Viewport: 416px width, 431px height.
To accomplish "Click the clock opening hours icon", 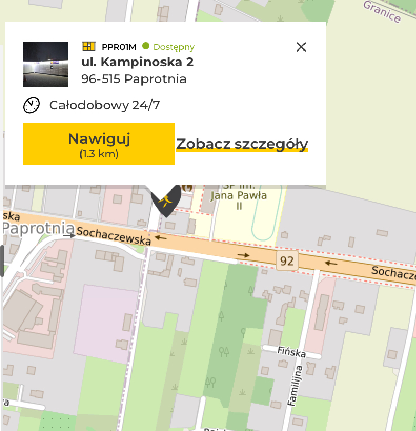I will 32,105.
